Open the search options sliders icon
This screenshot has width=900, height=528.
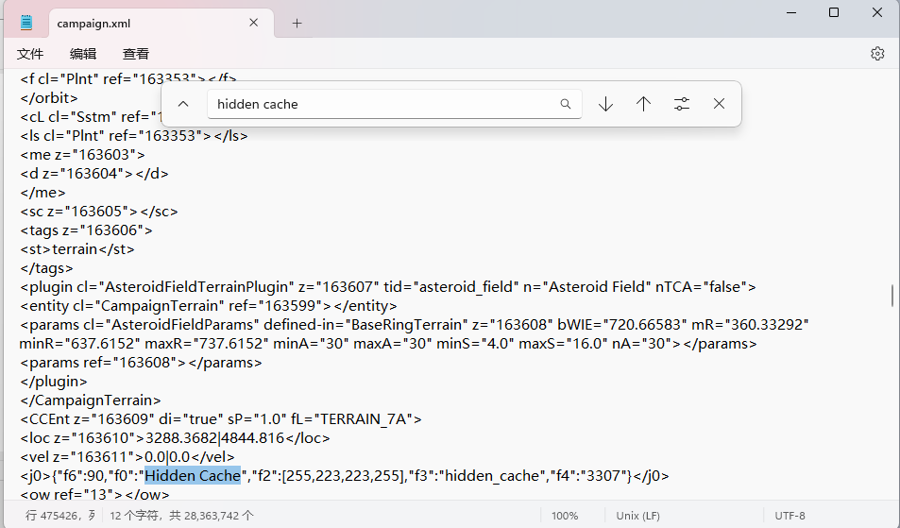click(682, 104)
